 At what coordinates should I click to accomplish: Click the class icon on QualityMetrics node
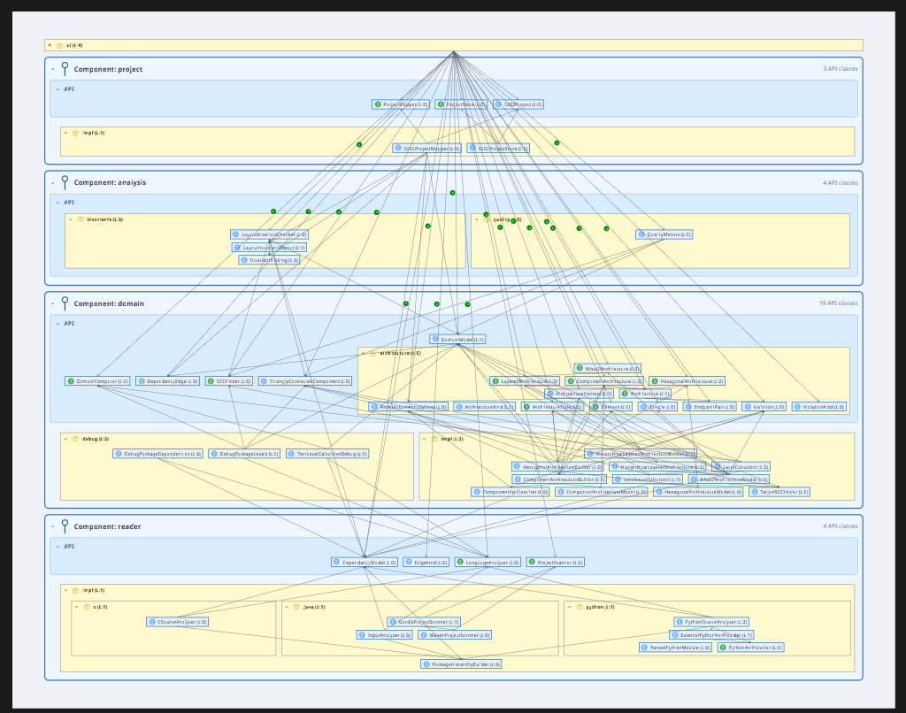pos(641,234)
